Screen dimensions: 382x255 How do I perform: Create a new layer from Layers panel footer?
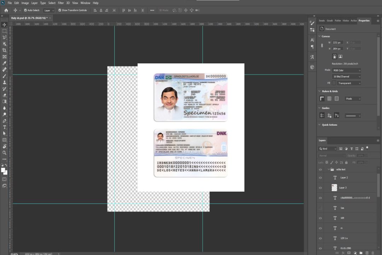tap(367, 253)
